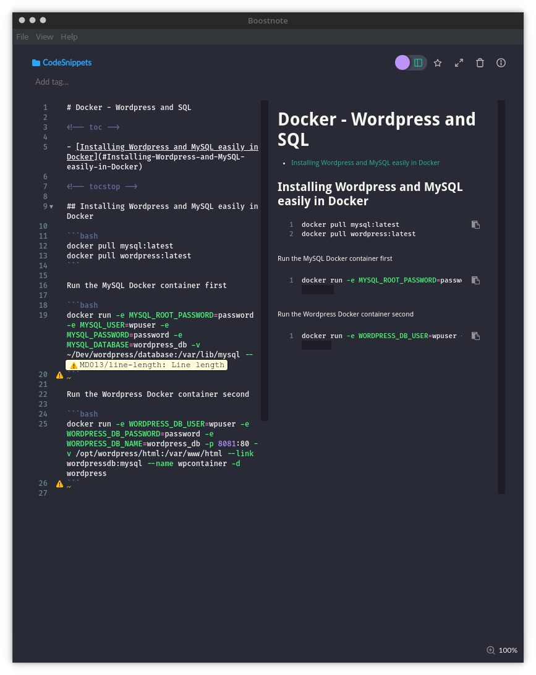The height and width of the screenshot is (675, 536).
Task: Click WORDPRESS_DB_PASSWORD in the editor code
Action: (x=113, y=435)
